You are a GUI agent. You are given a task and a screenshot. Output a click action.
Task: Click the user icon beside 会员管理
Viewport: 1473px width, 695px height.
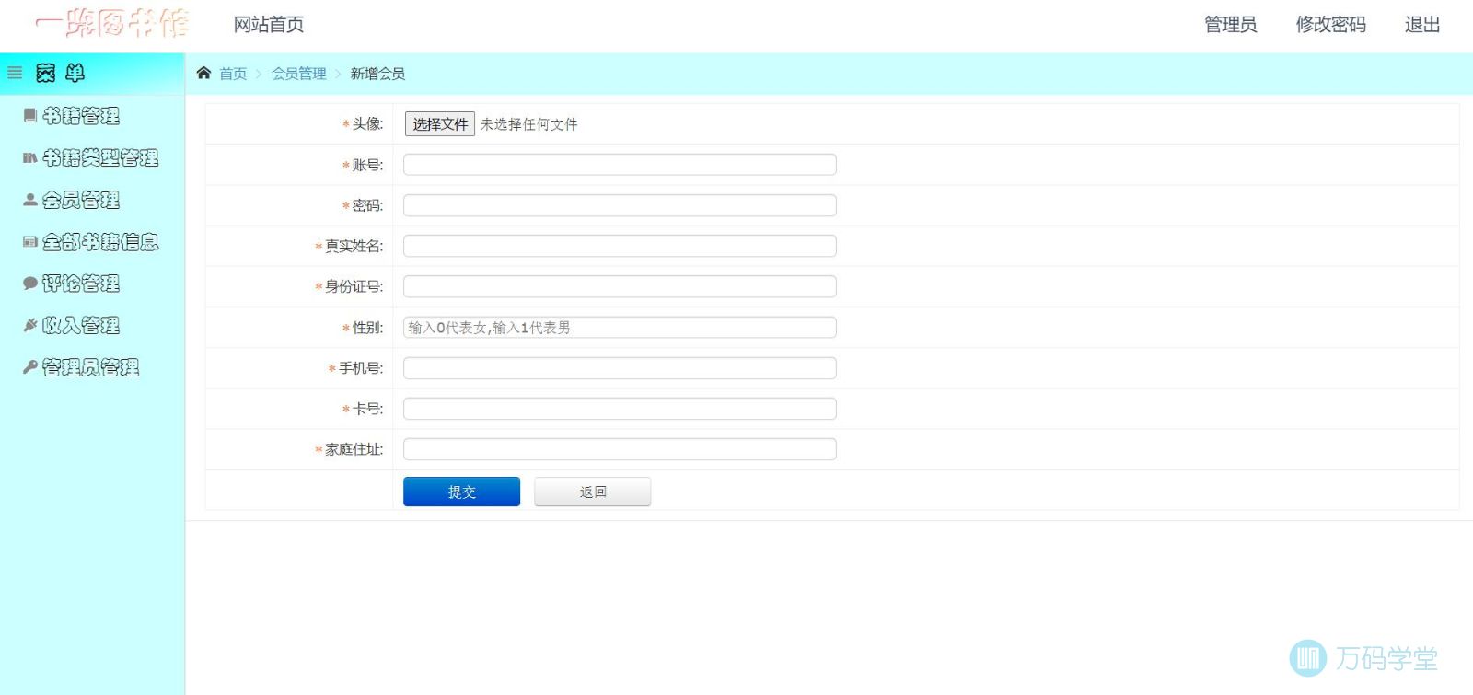click(x=30, y=199)
